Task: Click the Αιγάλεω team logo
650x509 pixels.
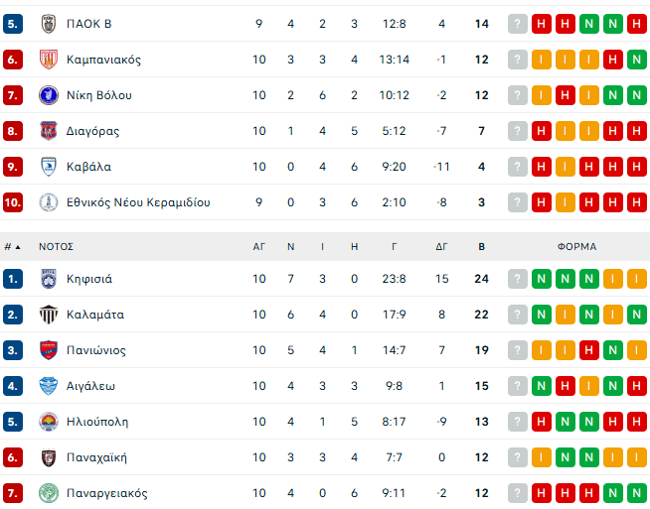Action: click(x=48, y=386)
